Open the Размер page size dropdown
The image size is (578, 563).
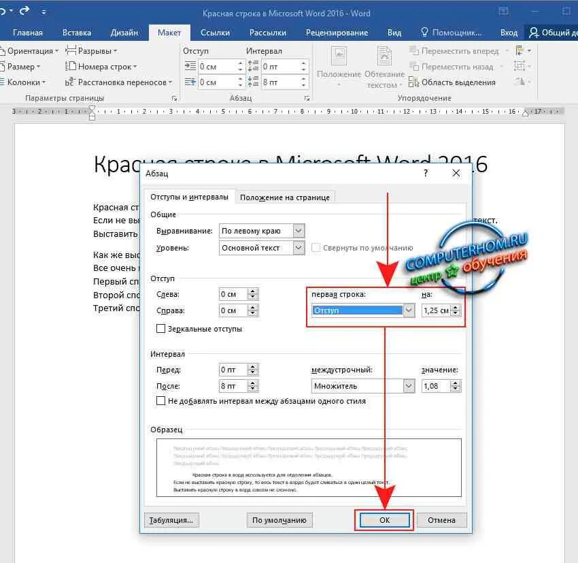coord(20,67)
